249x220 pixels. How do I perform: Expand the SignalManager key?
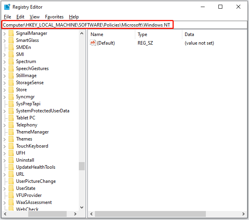click(5, 34)
